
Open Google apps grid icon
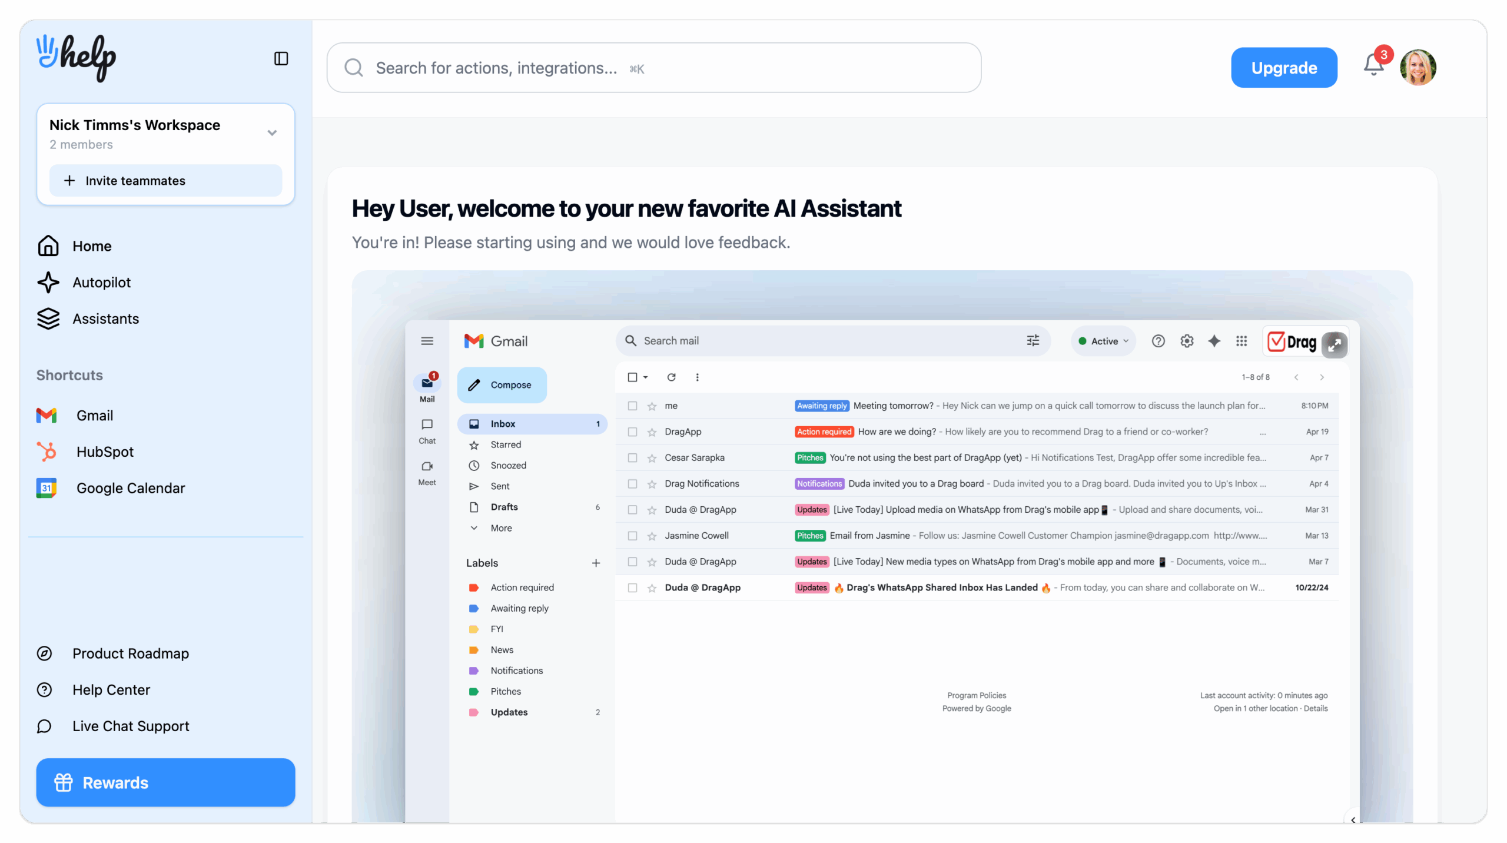pos(1242,341)
